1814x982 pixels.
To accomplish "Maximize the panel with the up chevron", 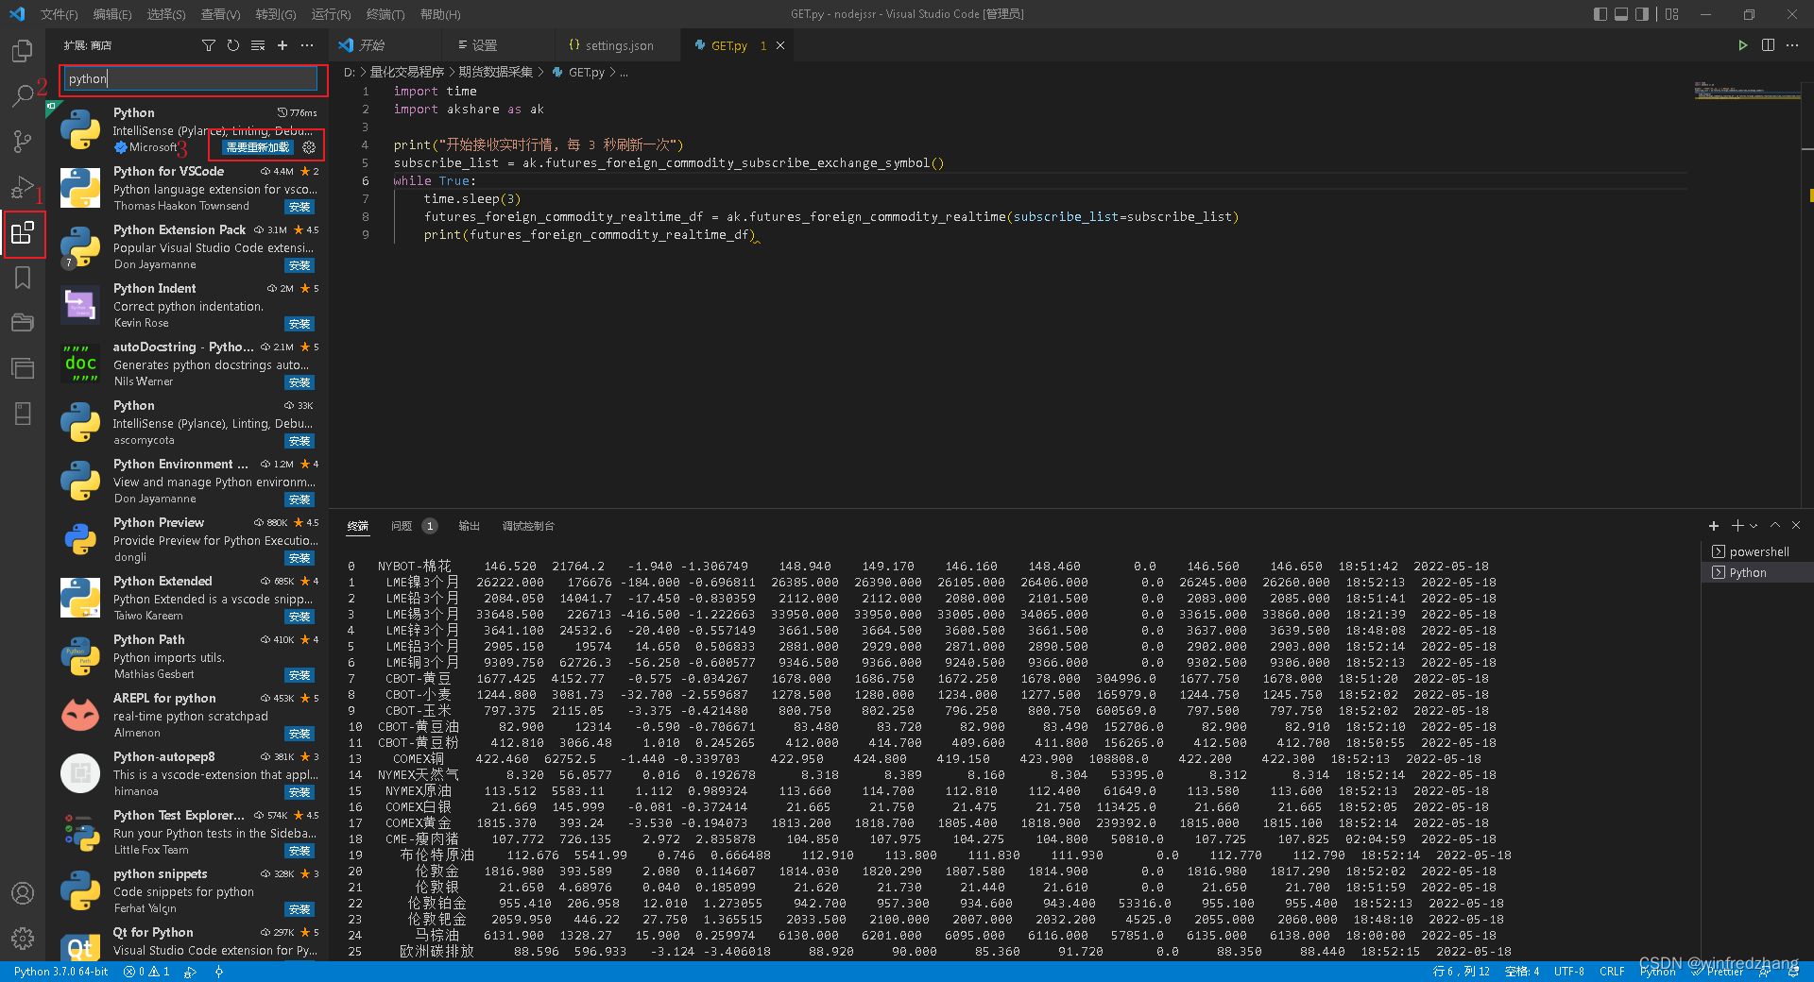I will [1775, 526].
